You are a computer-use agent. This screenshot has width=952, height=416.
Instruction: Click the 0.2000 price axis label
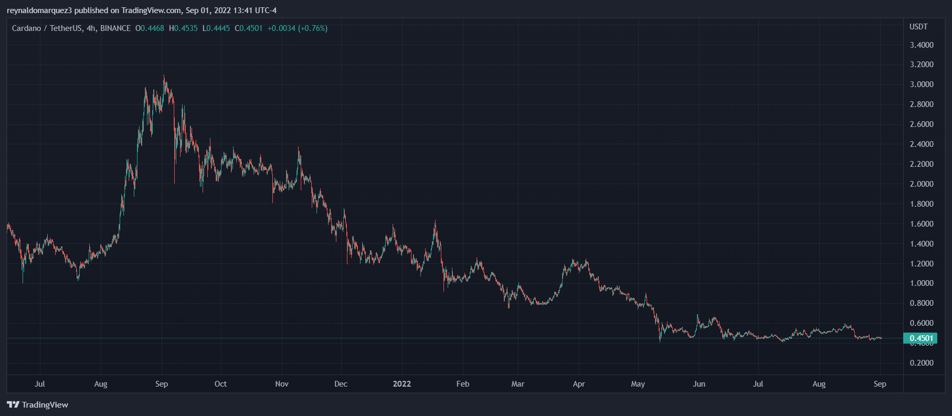click(922, 363)
